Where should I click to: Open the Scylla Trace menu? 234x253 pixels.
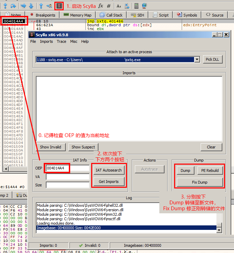point(62,41)
